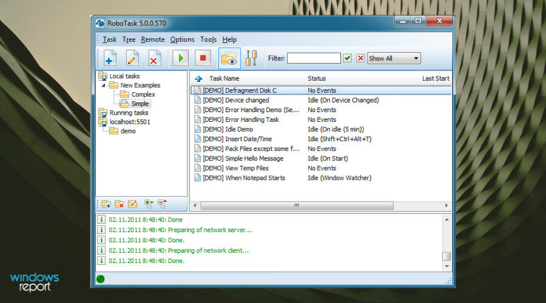Open the Help menu
546x303 pixels.
229,39
